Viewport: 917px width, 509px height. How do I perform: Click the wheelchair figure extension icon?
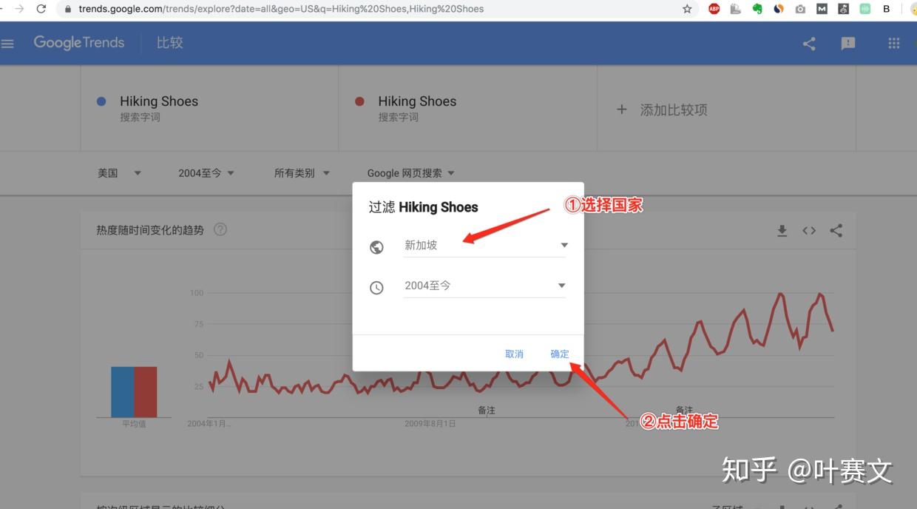pyautogui.click(x=844, y=9)
